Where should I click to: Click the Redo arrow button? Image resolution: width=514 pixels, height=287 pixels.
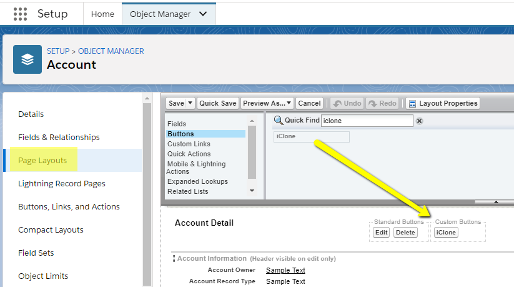click(383, 103)
